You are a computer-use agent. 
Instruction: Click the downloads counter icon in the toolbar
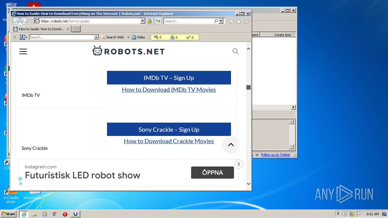172,37
